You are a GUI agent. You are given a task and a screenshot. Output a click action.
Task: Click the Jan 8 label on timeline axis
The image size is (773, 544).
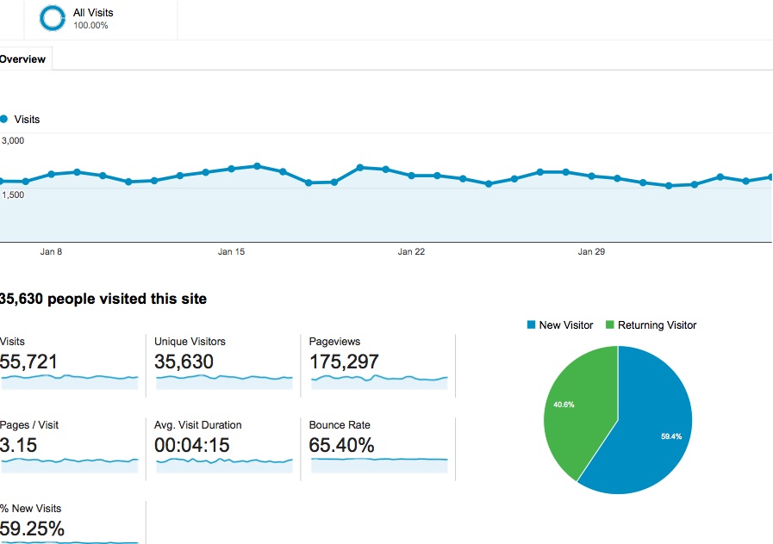pos(51,252)
